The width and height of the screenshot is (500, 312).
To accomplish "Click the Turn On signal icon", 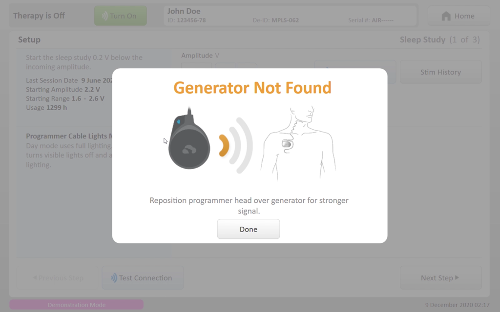I will click(104, 16).
